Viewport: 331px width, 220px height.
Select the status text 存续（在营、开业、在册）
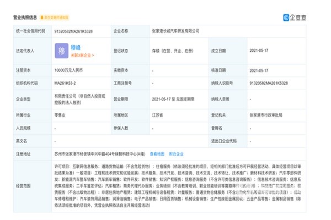(x=173, y=51)
